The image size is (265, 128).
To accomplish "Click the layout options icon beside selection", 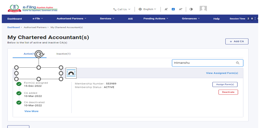I will (x=71, y=73).
